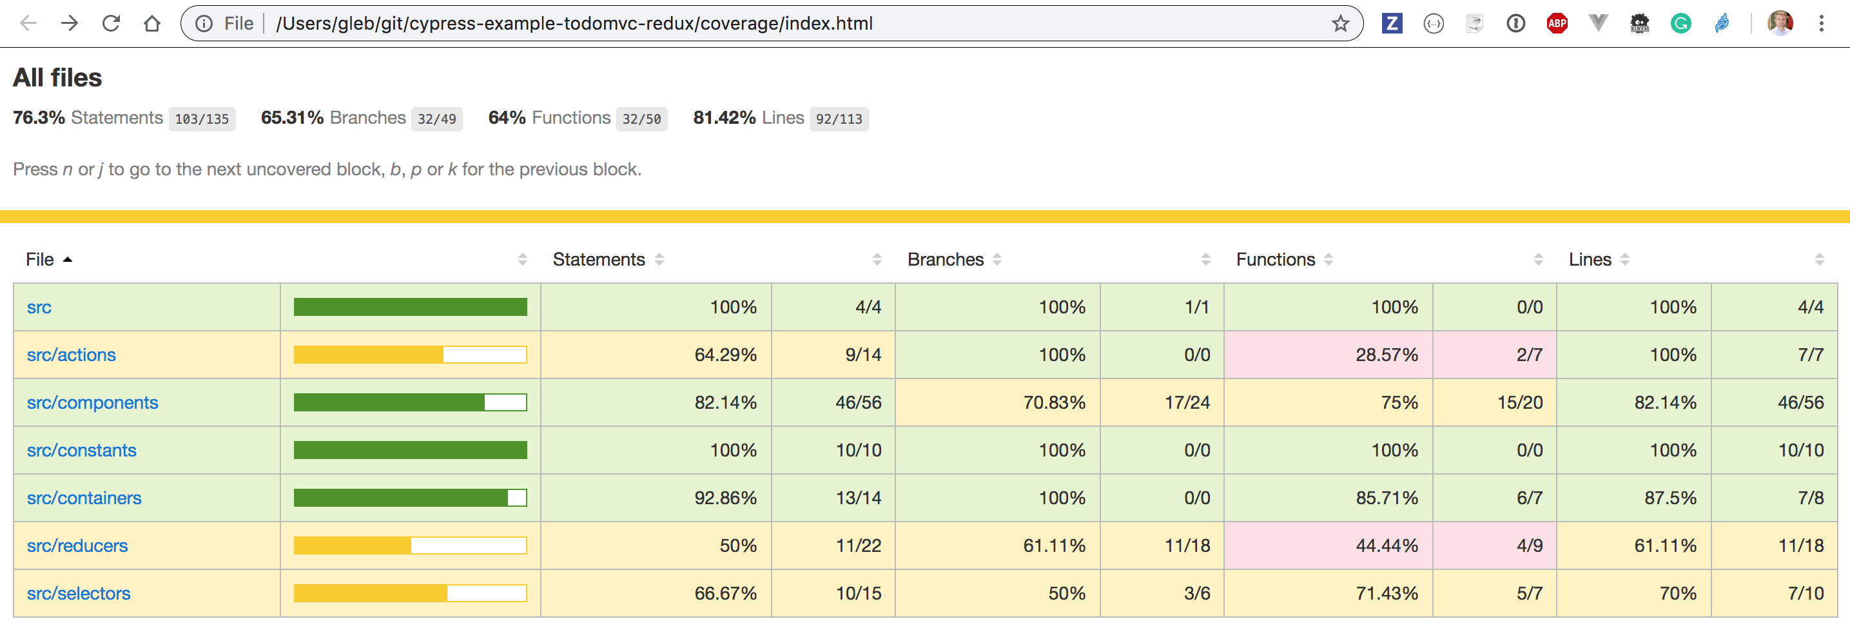Open the src/actions coverage link
1850x628 pixels.
tap(71, 355)
